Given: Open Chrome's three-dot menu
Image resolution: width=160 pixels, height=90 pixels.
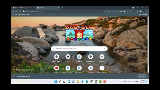Looking at the screenshot, I should tap(147, 11).
